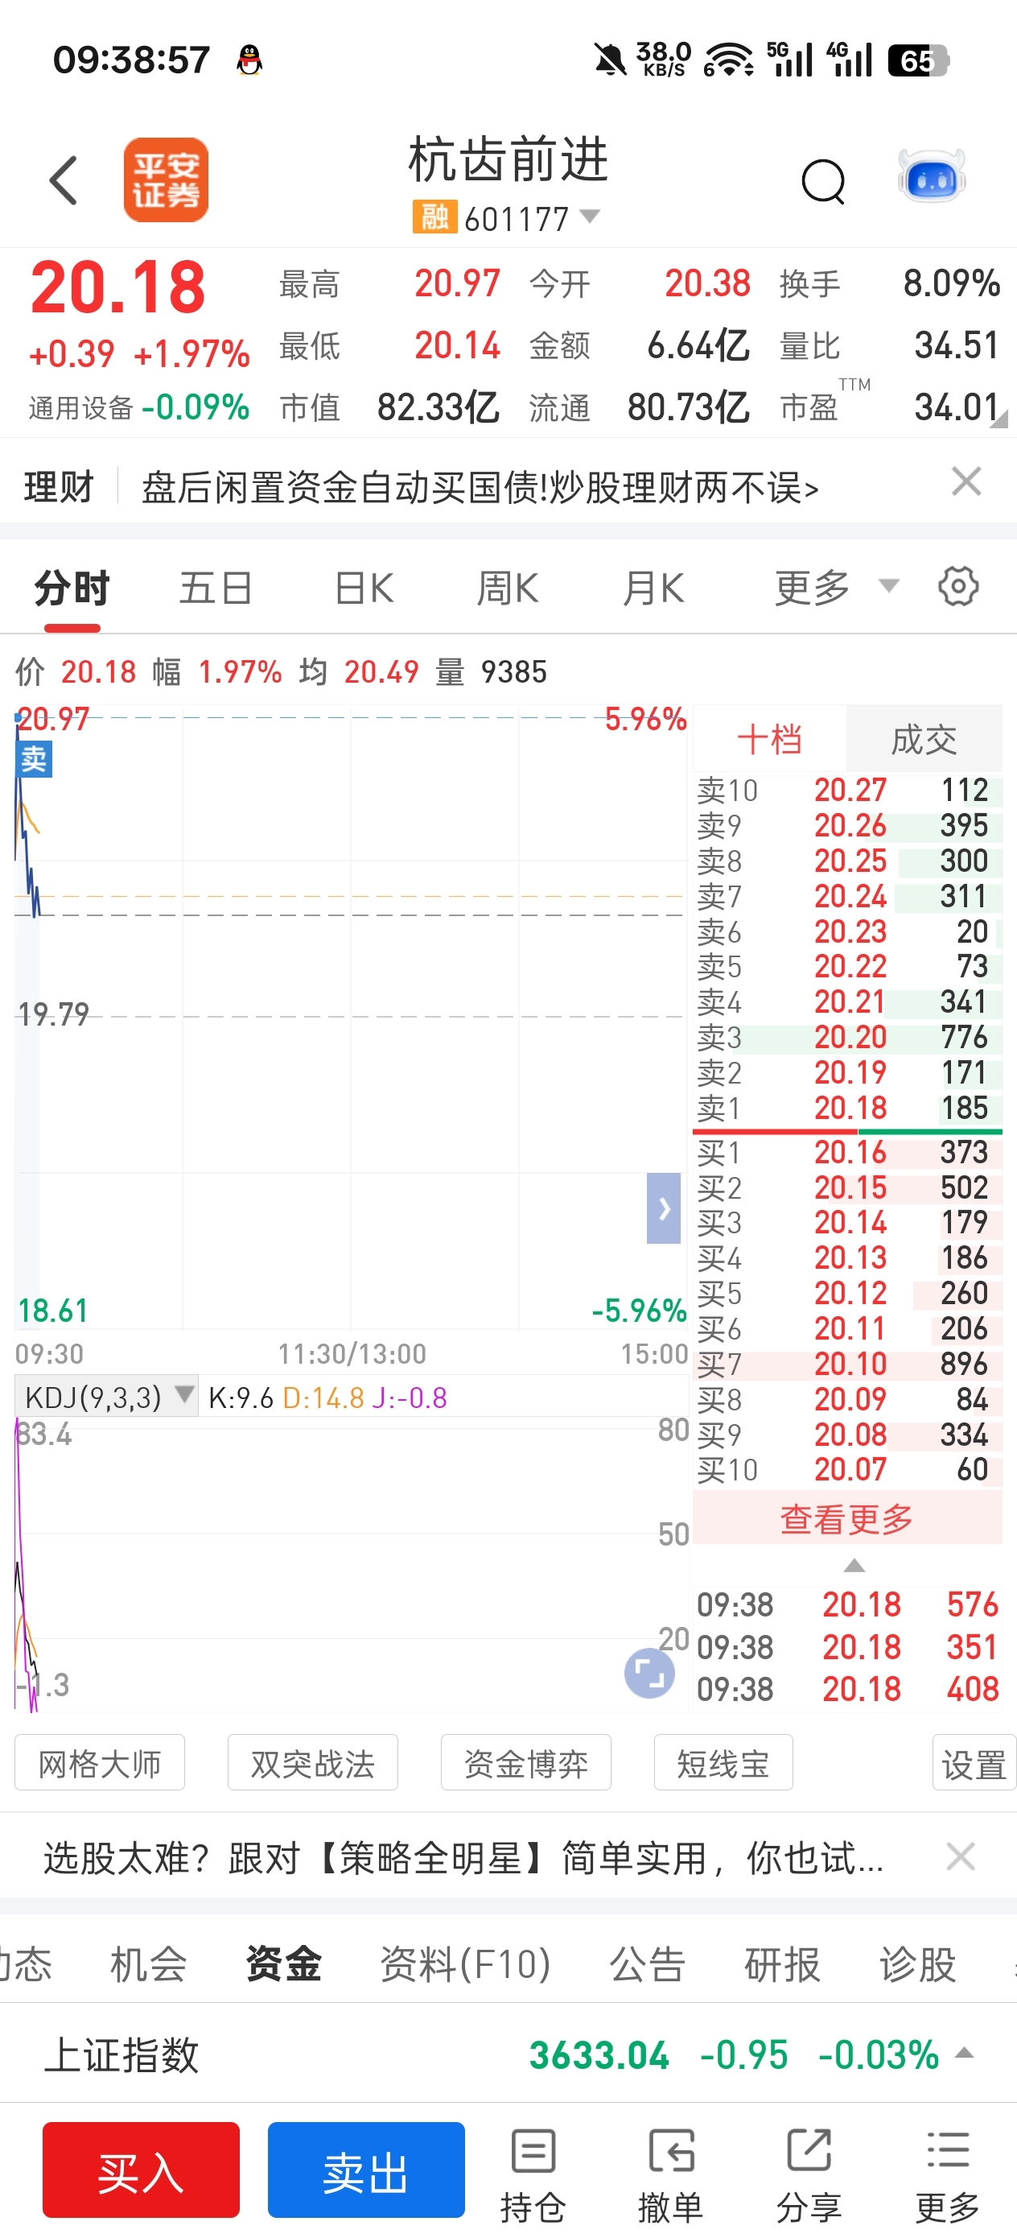The width and height of the screenshot is (1017, 2238).
Task: Select 卖10 price 20.27 row
Action: 848,790
